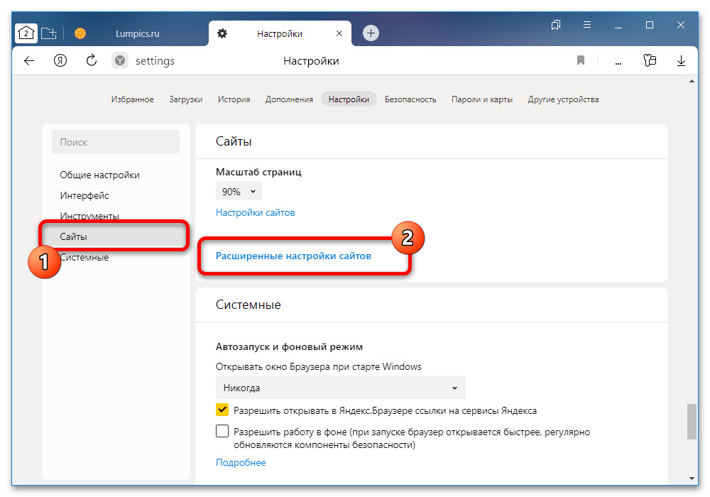Maximize the browser window
The width and height of the screenshot is (710, 497).
[x=650, y=25]
